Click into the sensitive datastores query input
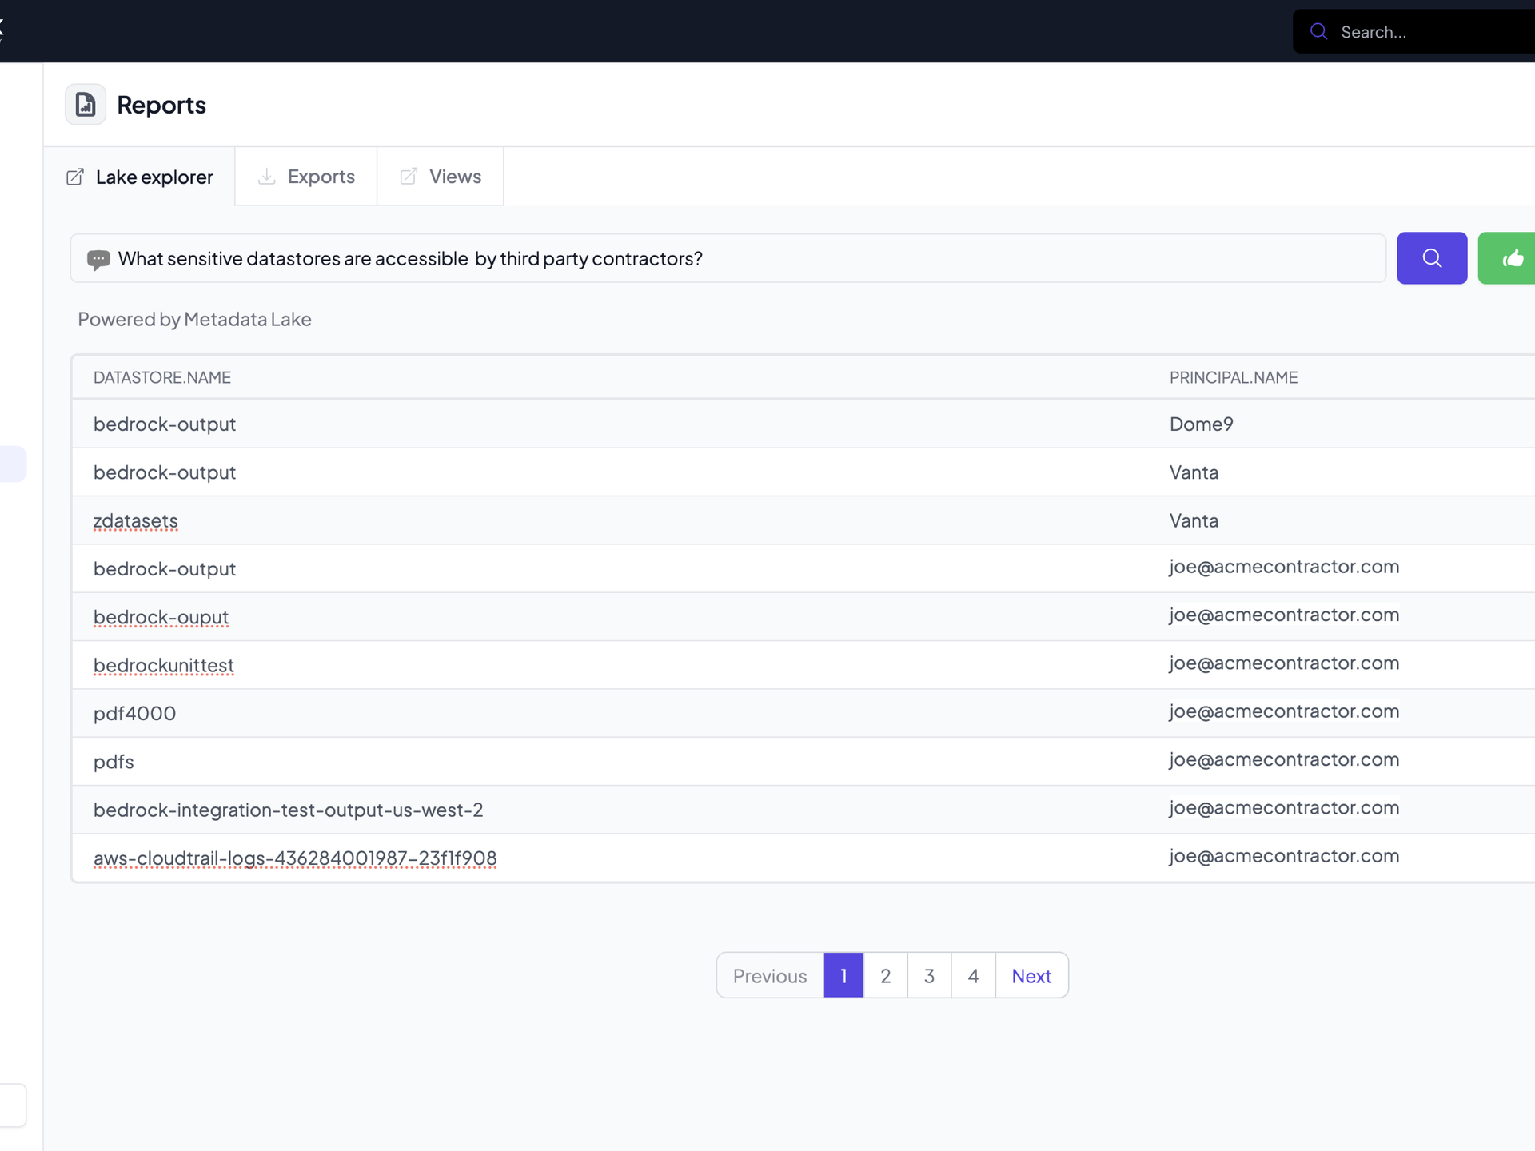Image resolution: width=1535 pixels, height=1151 pixels. tap(728, 258)
